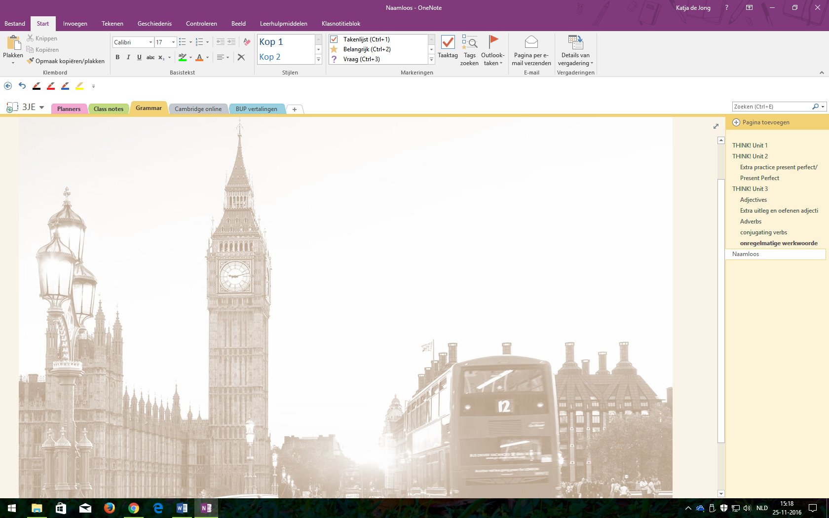
Task: Open OneNote from the taskbar
Action: 206,508
